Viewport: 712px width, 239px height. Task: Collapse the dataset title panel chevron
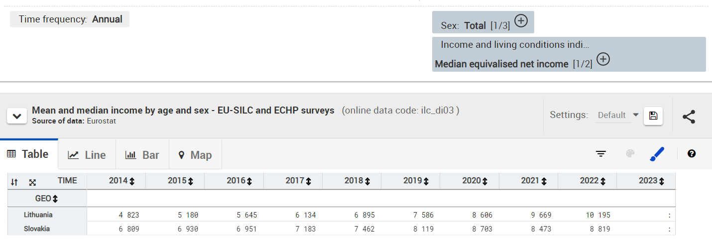click(x=17, y=116)
